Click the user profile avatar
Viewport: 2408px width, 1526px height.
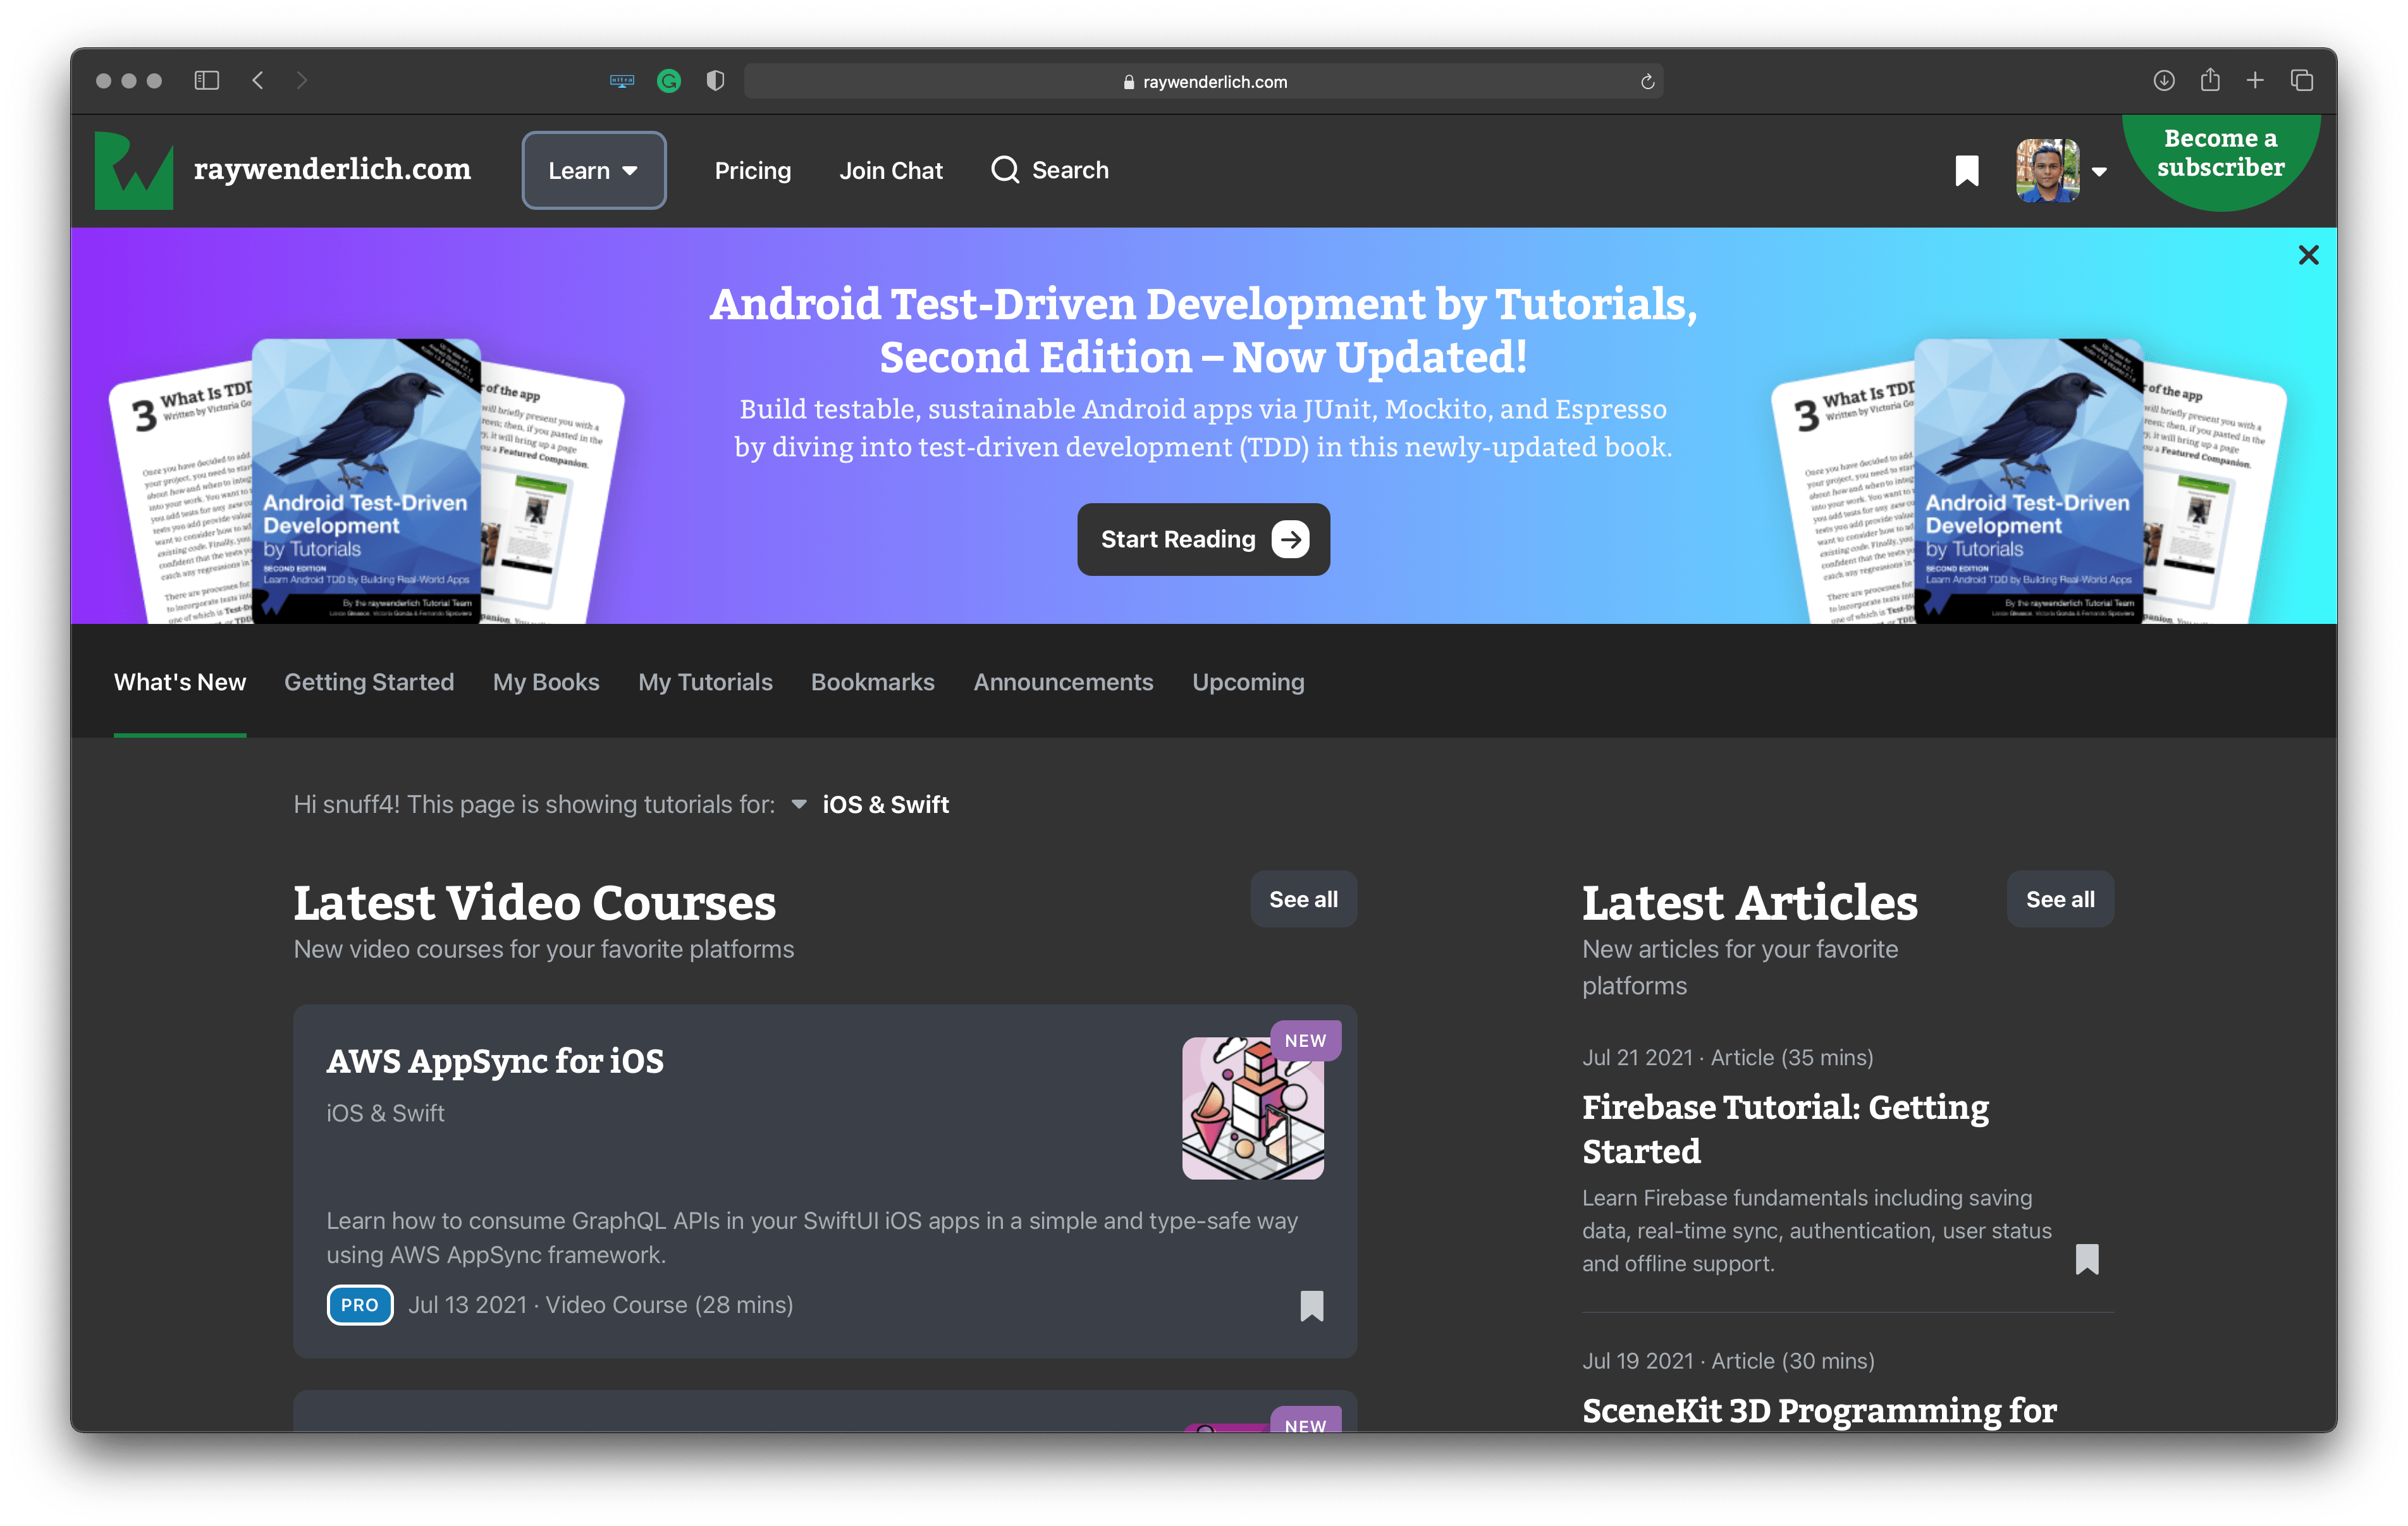(x=2047, y=170)
